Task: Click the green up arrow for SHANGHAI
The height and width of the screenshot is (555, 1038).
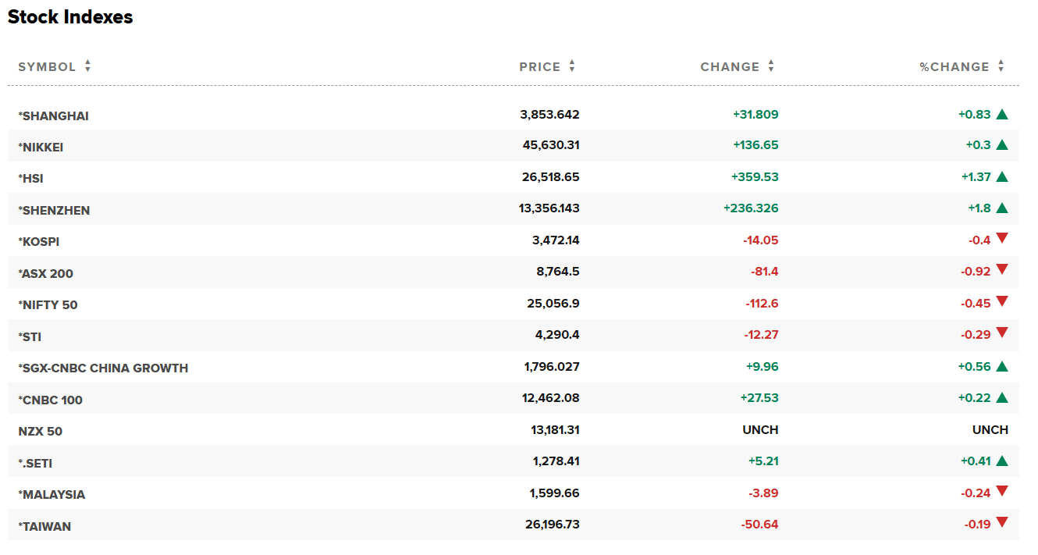Action: pos(1002,114)
